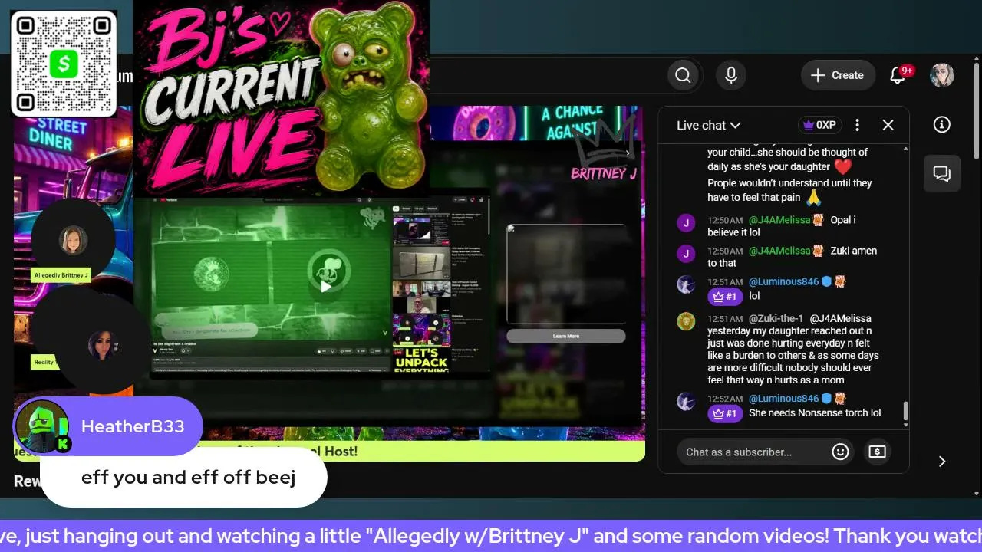Viewport: 982px width, 552px height.
Task: Open @J4AMelissa's name on the 'Zuki amen' message
Action: pyautogui.click(x=779, y=251)
